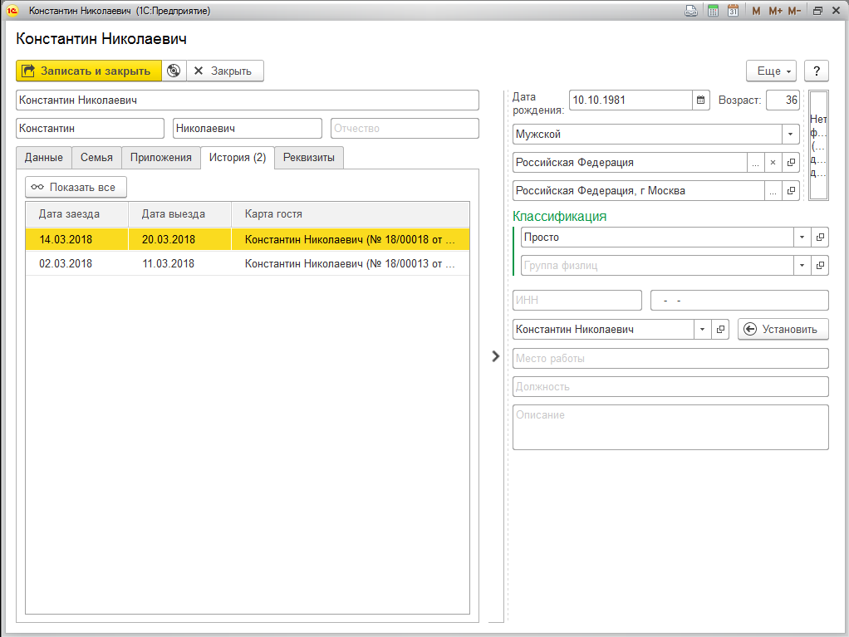Click the 1C application logo icon
This screenshot has height=637, width=849.
point(12,11)
